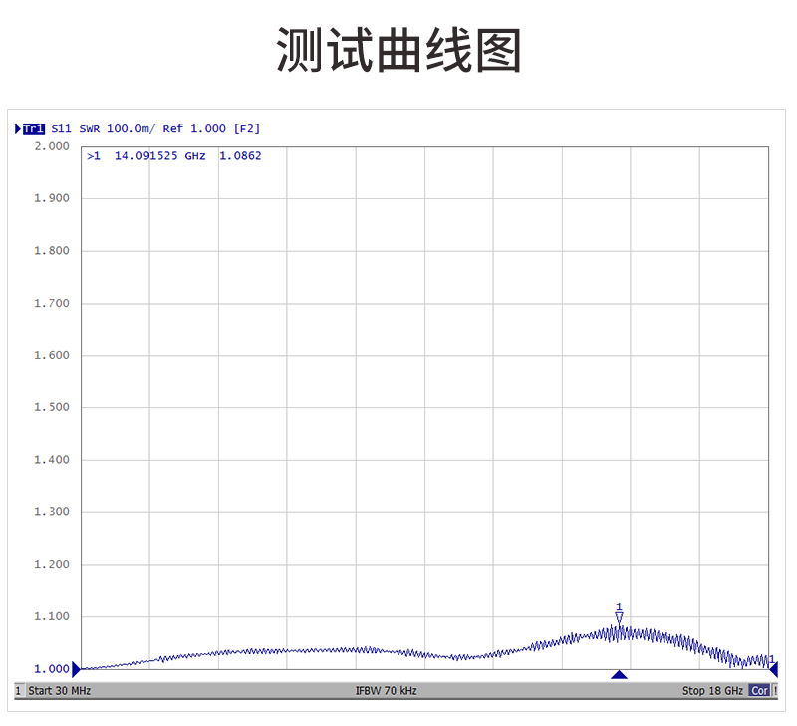Click the Ref 1.000 reference value
Screen dimensions: 797x726
click(x=194, y=128)
